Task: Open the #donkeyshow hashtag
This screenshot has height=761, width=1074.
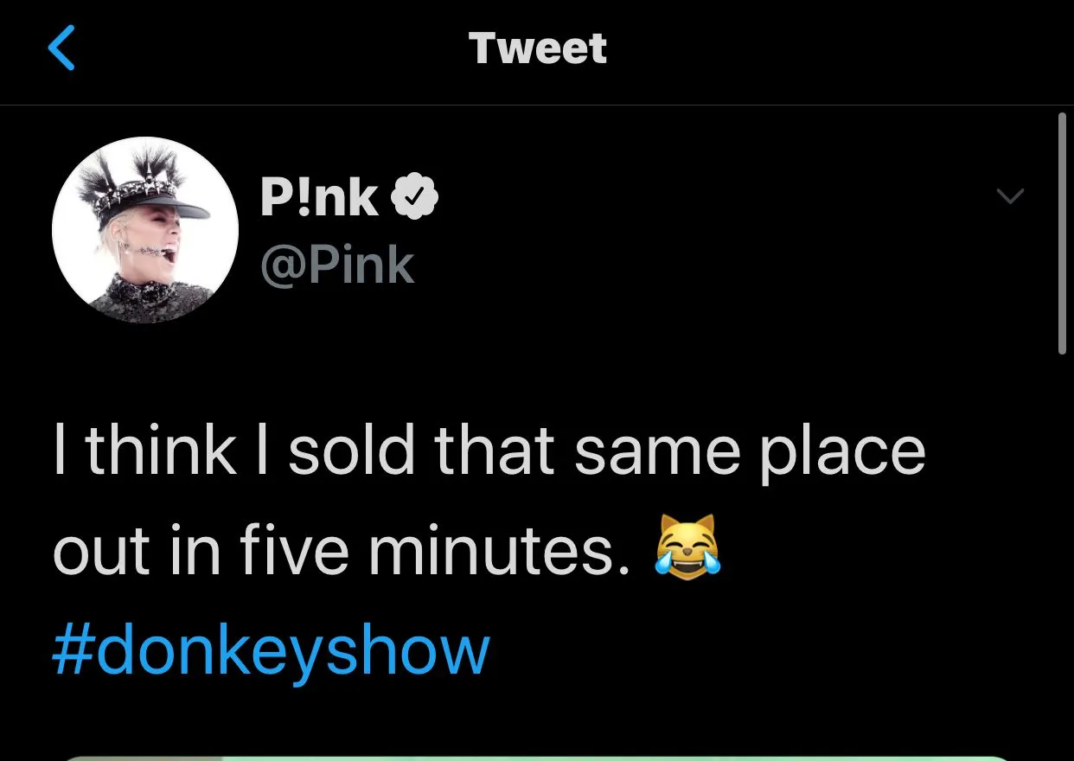Action: 271,650
